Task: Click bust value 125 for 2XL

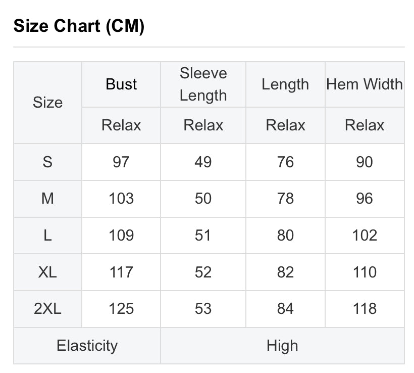Action: pyautogui.click(x=121, y=308)
